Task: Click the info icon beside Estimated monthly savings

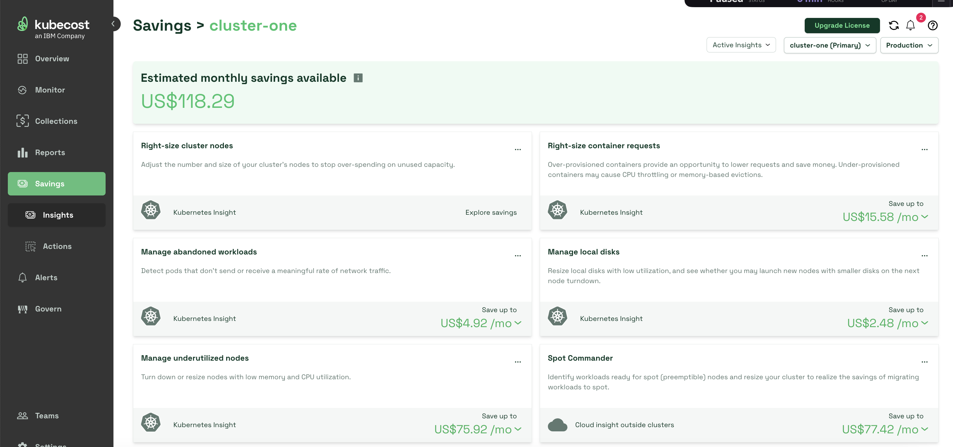Action: click(358, 78)
